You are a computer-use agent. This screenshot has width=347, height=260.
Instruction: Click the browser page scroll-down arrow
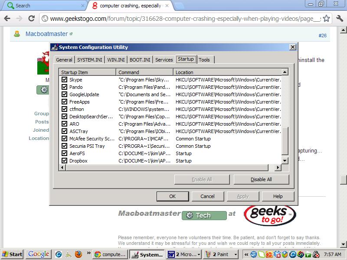click(343, 244)
